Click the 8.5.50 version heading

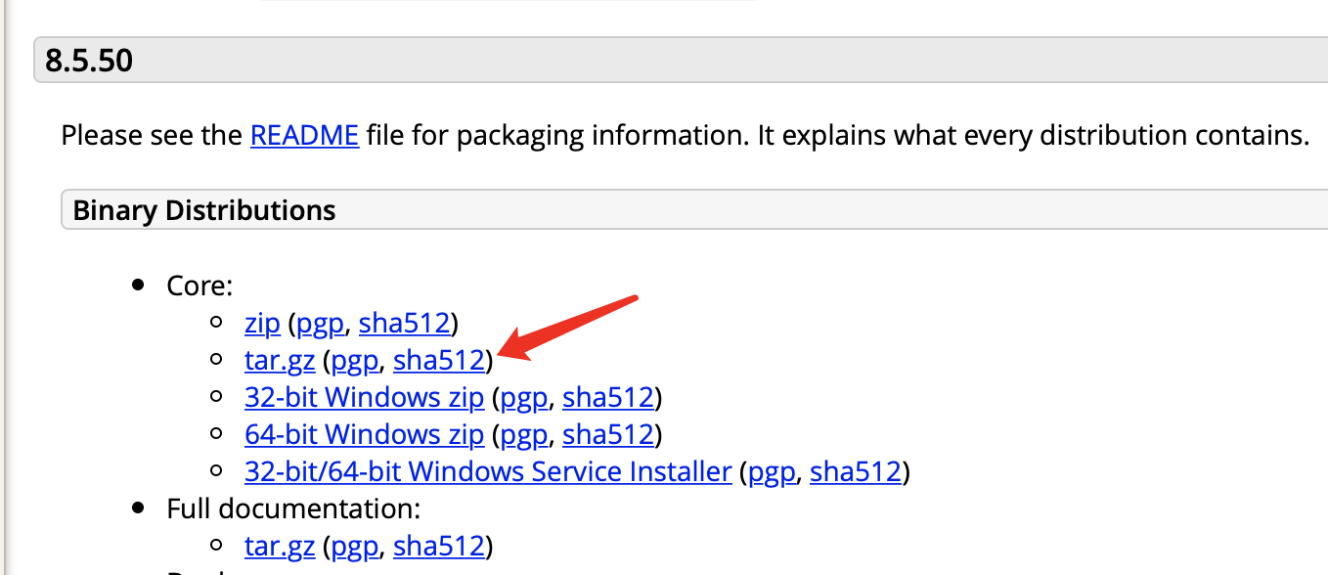(x=89, y=62)
